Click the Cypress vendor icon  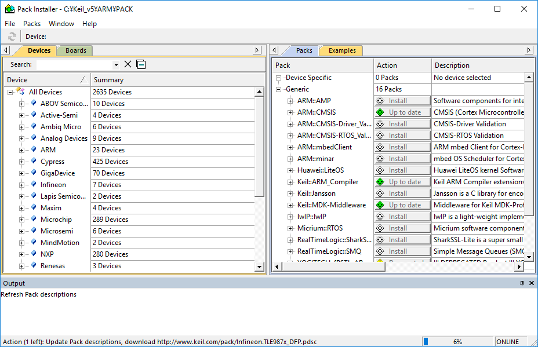[x=34, y=161]
